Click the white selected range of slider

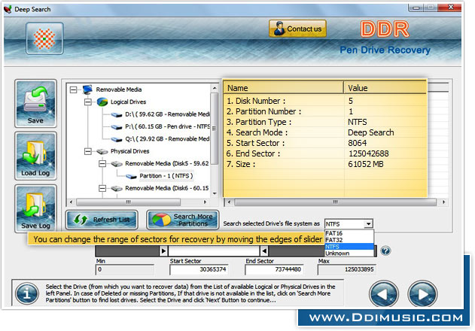pyautogui.click(x=214, y=251)
